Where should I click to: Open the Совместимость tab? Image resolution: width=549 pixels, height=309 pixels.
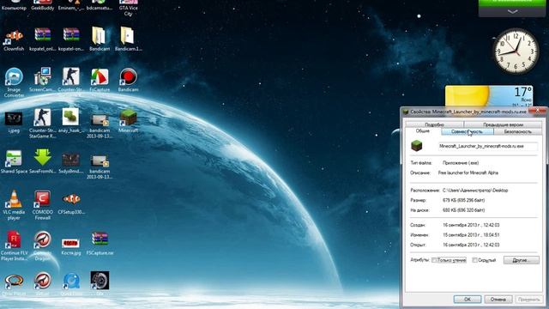click(467, 131)
